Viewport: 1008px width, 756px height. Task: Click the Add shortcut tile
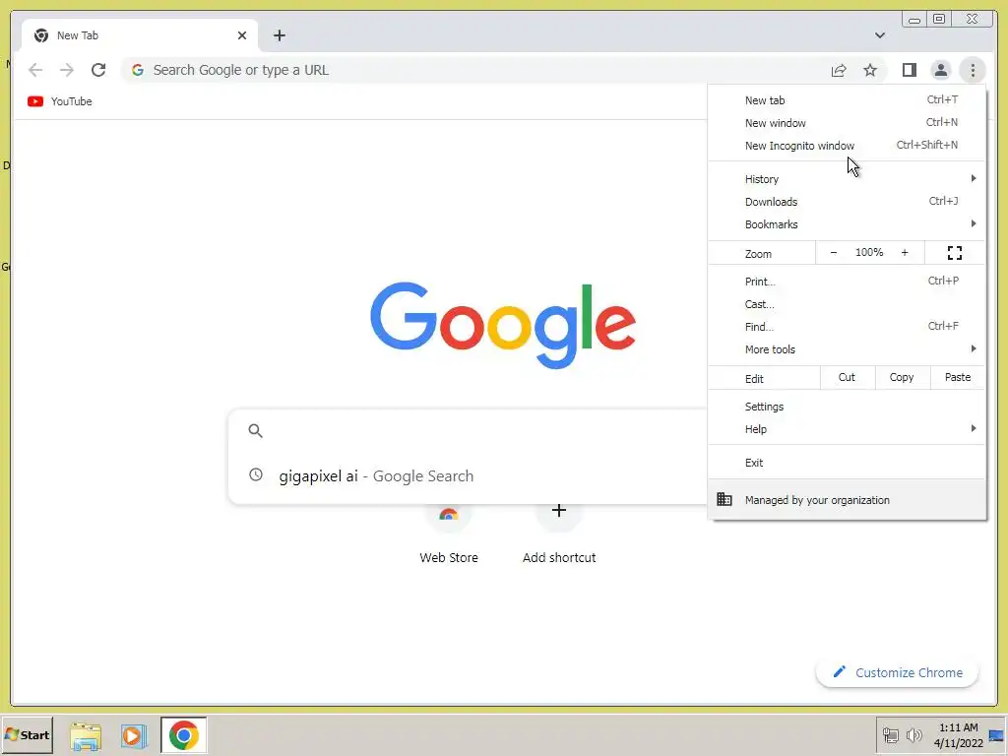559,534
